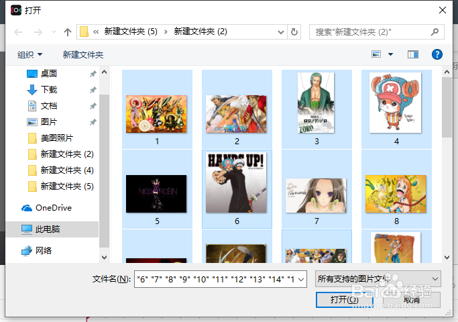Image resolution: width=458 pixels, height=322 pixels.
Task: Select 图片 in the navigation pane
Action: click(x=48, y=122)
